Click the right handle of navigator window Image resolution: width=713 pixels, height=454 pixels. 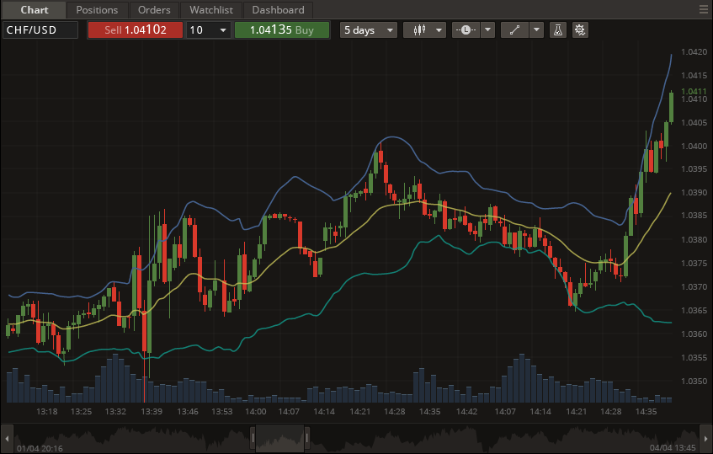(x=307, y=439)
